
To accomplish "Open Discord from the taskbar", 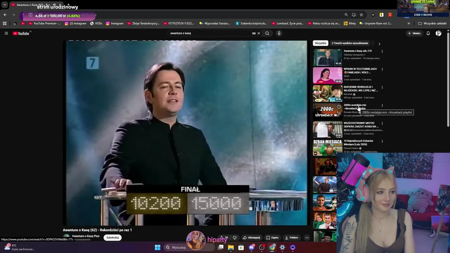I will 251,247.
